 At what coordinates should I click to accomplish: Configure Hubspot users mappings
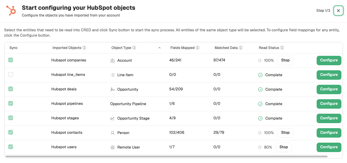tap(329, 147)
